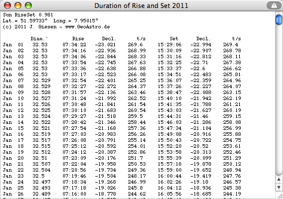
Task: Click the value 269.6 in Jan 01 row
Action: (x=135, y=45)
